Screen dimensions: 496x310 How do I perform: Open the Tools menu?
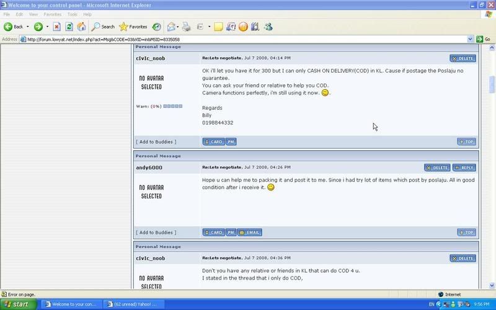click(x=73, y=14)
